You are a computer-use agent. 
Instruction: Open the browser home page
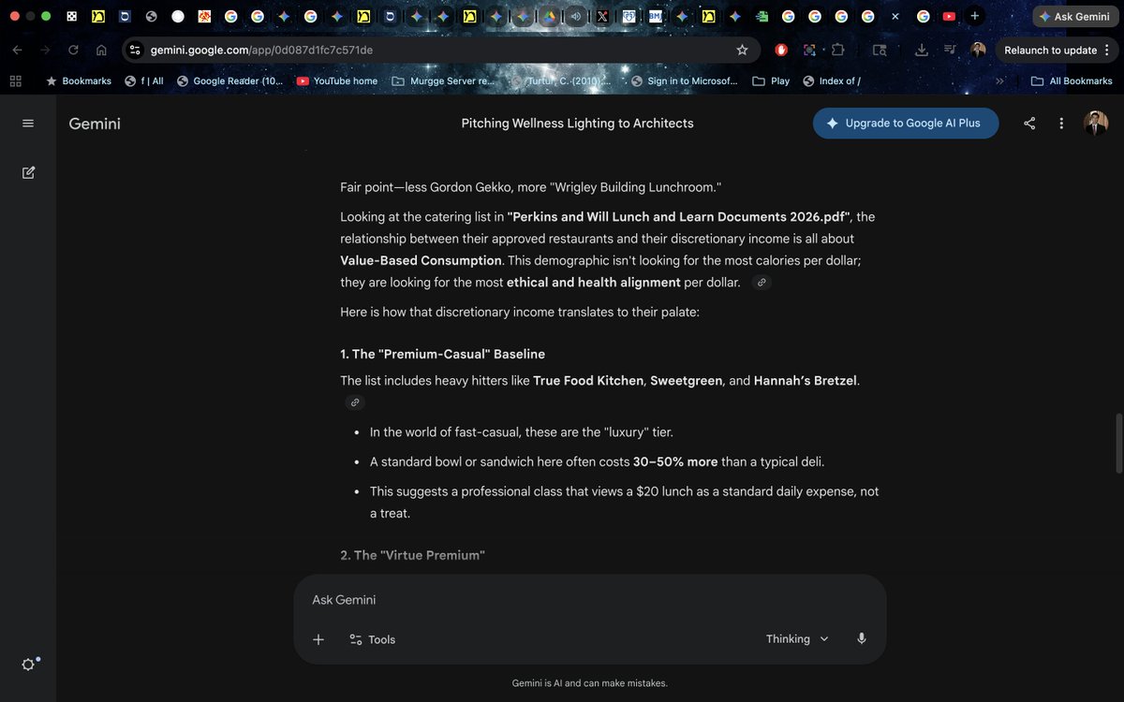101,50
